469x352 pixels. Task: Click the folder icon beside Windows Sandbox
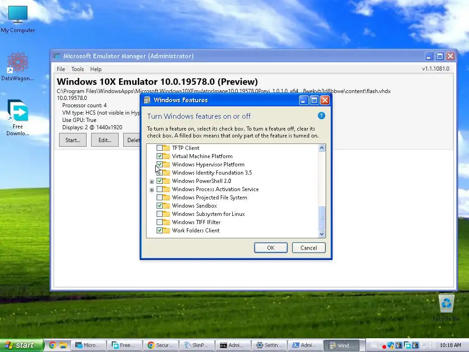(x=166, y=206)
